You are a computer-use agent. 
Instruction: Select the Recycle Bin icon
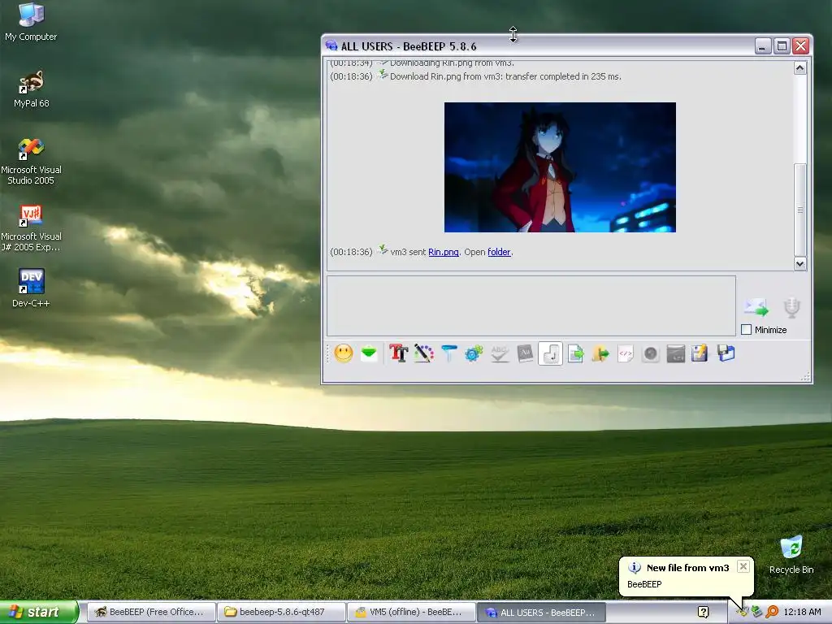pyautogui.click(x=791, y=554)
